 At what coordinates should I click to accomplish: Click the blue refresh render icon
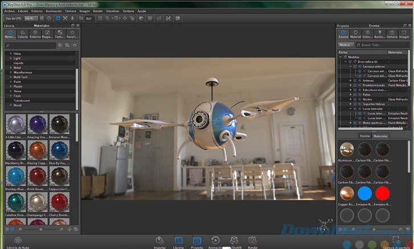(58, 18)
